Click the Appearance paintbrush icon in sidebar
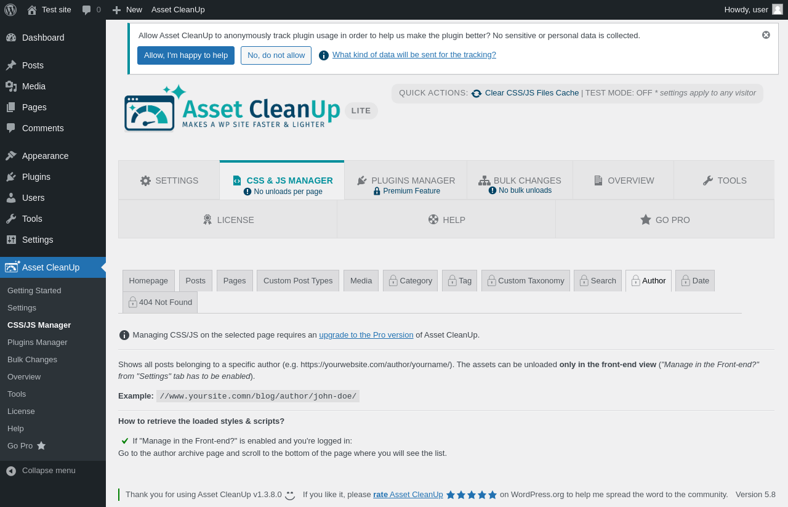Image resolution: width=788 pixels, height=507 pixels. point(11,156)
